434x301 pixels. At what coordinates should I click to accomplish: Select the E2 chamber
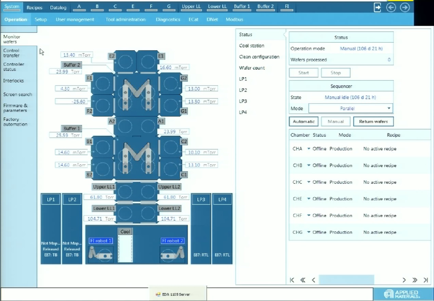coord(126,62)
